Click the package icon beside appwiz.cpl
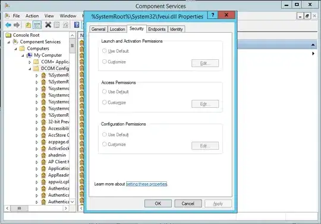 [x=43, y=182]
